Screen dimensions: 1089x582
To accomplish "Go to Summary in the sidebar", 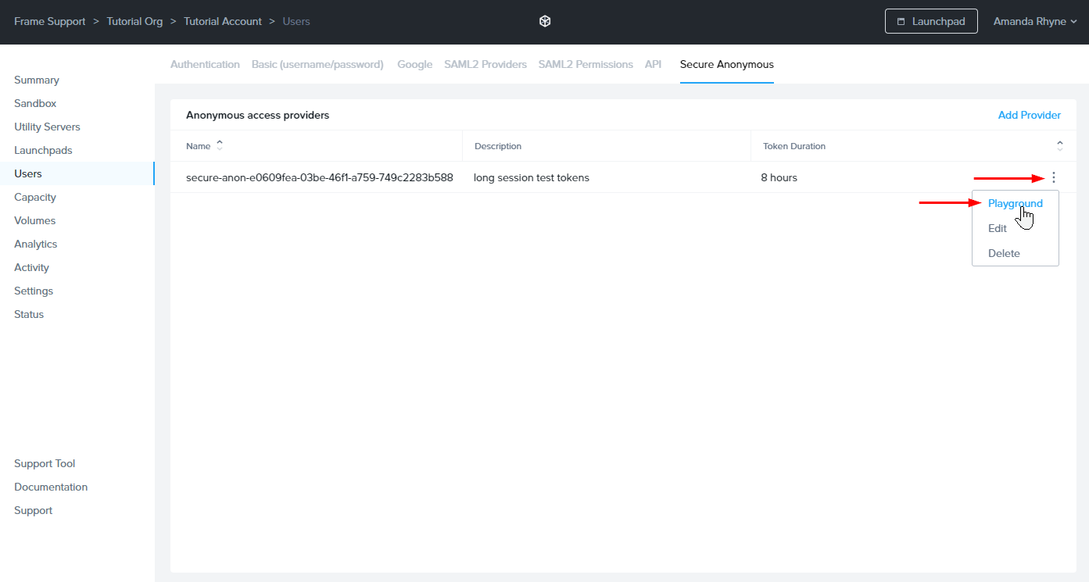I will (37, 80).
